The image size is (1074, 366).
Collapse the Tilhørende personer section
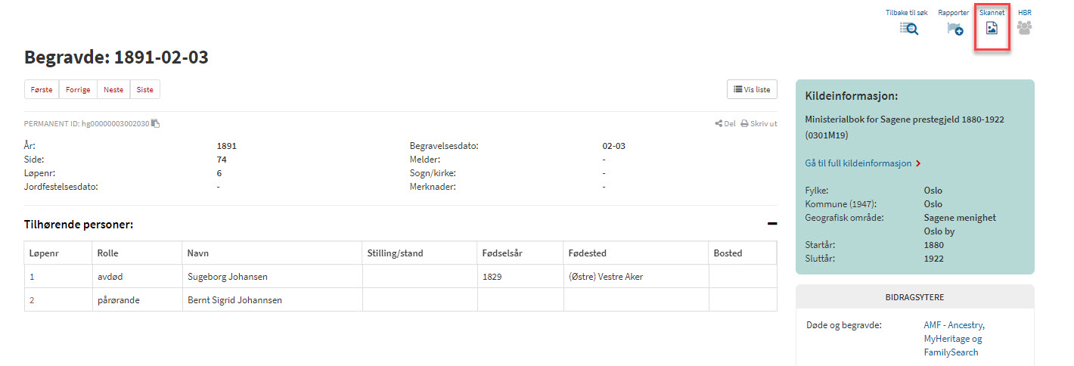(x=772, y=224)
